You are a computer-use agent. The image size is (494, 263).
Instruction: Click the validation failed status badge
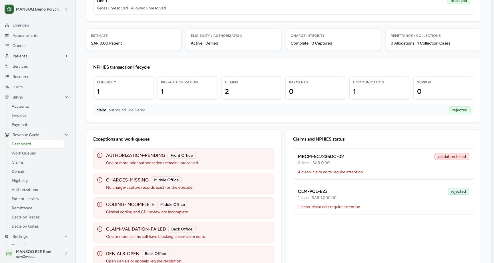(x=452, y=156)
